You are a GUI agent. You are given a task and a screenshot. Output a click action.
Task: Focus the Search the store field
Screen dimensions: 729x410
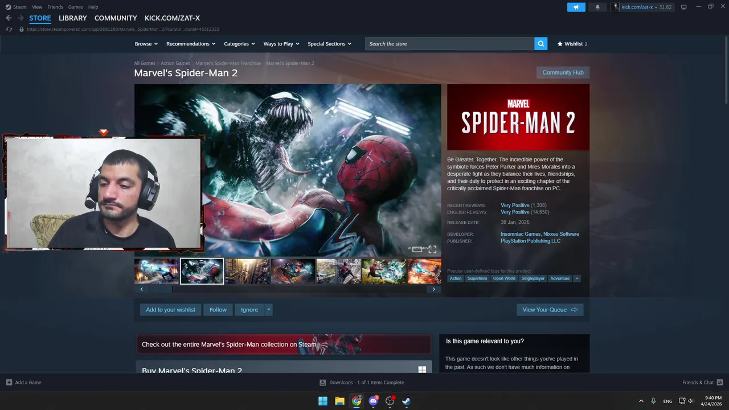point(449,44)
